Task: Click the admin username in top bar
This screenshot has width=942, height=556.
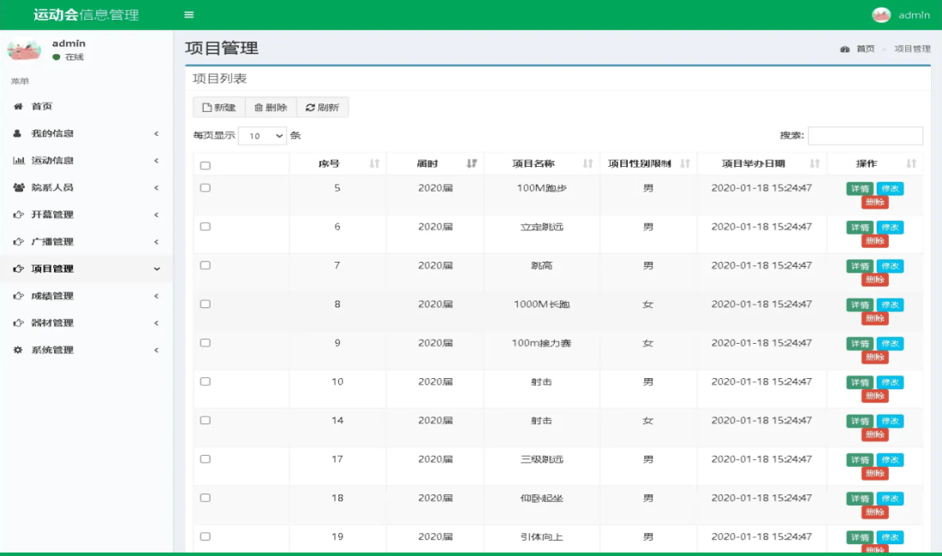Action: click(x=914, y=15)
